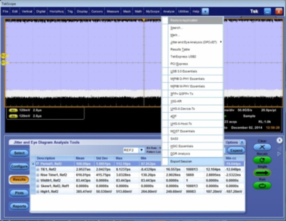Click the Single acquisition arrow button
The image size is (286, 221).
(263, 173)
